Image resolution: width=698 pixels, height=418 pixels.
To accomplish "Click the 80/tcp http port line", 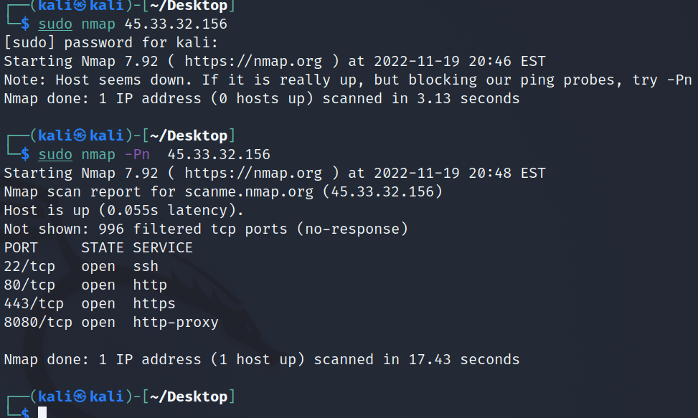I will pyautogui.click(x=85, y=285).
